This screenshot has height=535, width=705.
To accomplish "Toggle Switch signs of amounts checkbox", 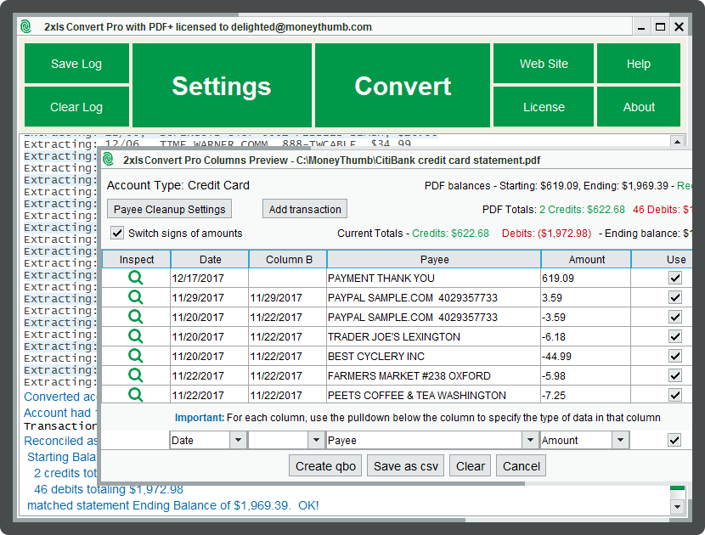I will [118, 233].
